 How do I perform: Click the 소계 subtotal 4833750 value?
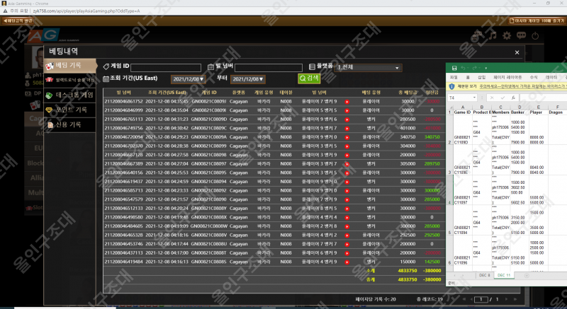408,271
